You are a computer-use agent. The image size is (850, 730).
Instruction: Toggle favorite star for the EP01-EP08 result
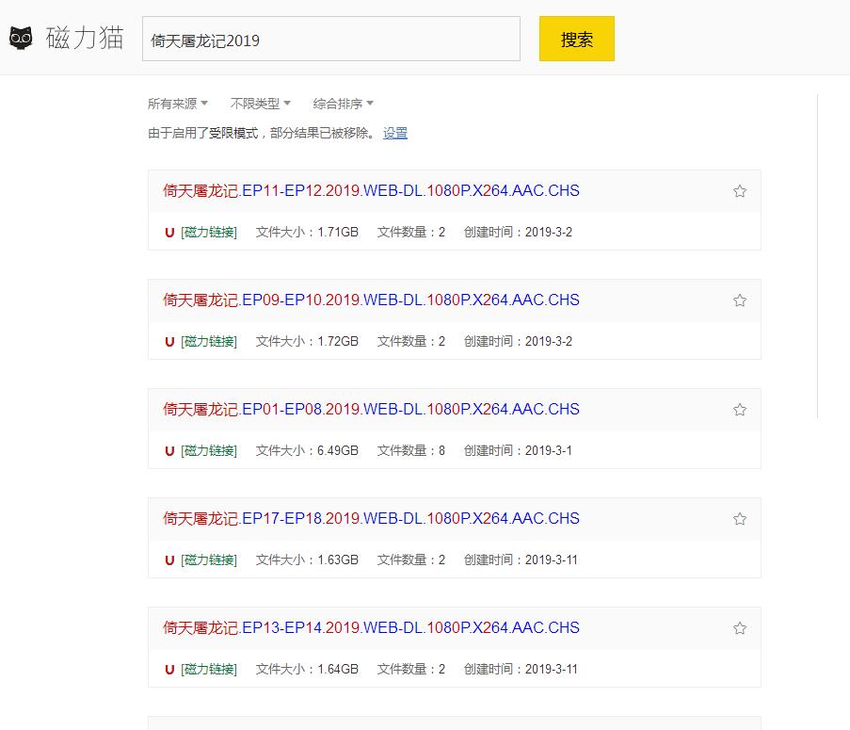point(739,410)
